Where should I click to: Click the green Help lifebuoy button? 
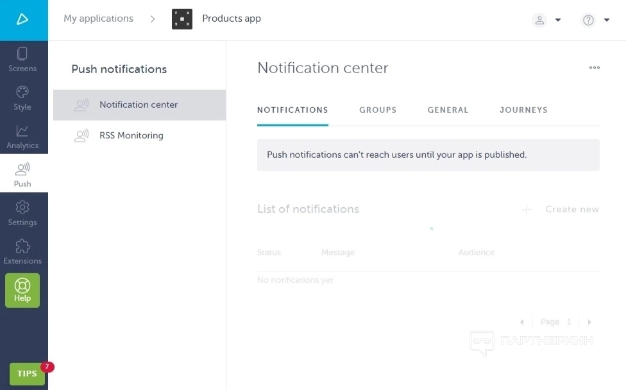click(22, 291)
